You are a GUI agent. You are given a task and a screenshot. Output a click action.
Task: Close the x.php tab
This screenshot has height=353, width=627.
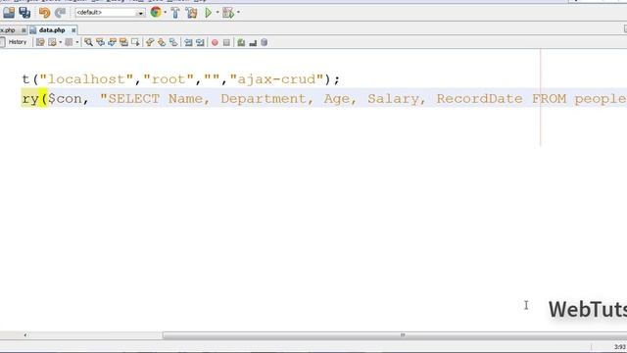[x=24, y=30]
